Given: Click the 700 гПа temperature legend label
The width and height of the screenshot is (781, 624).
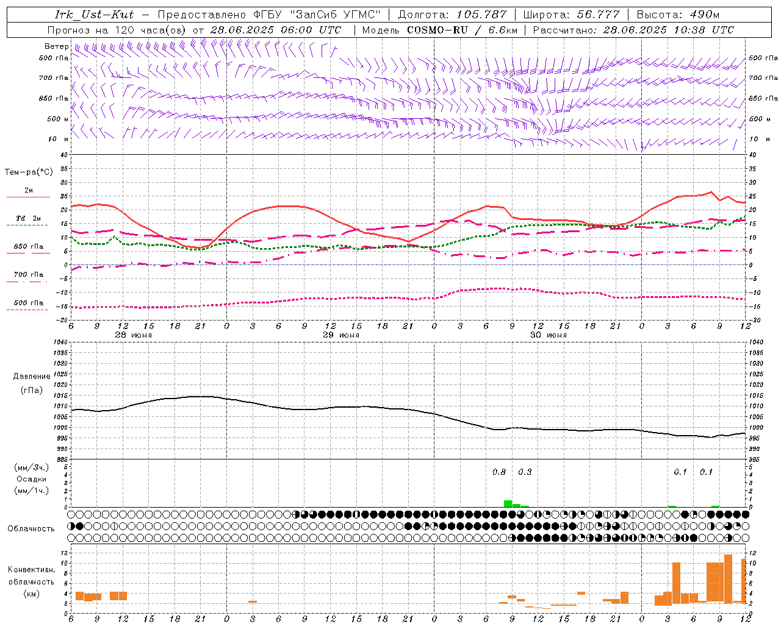Looking at the screenshot, I should [x=29, y=274].
